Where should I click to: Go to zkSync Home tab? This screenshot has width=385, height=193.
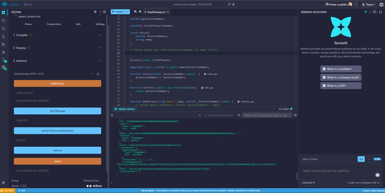[x=28, y=24]
